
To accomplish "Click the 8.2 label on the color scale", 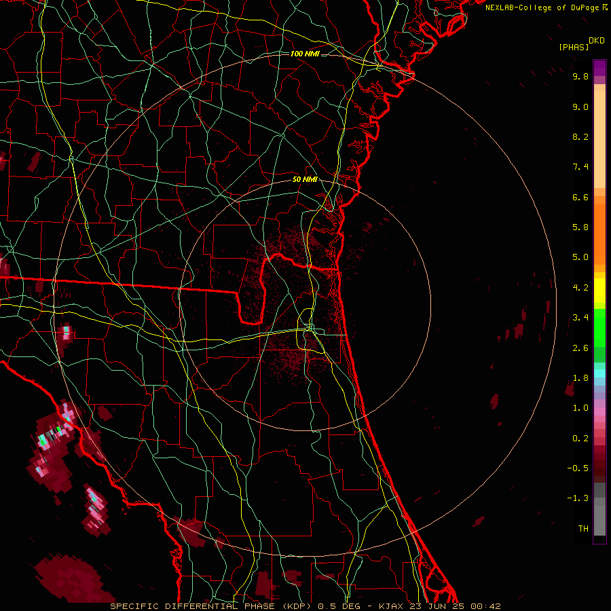I will click(x=580, y=136).
